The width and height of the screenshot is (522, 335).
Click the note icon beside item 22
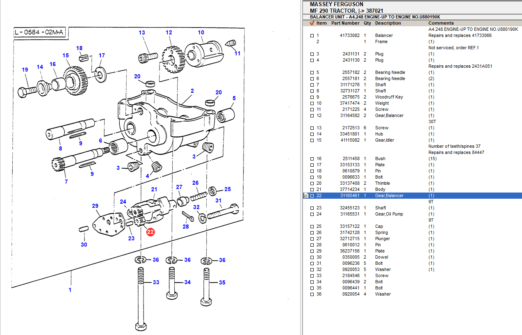[305, 196]
